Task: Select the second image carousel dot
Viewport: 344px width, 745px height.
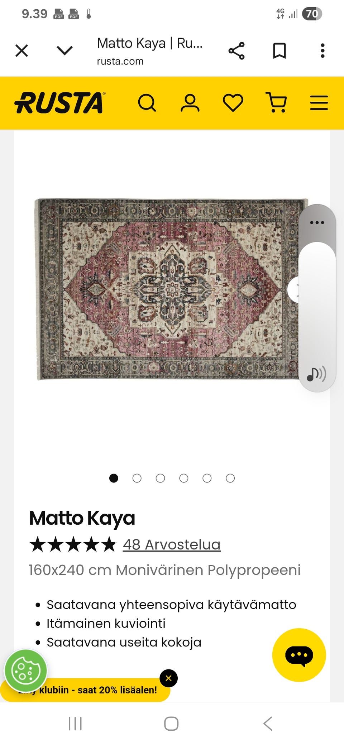Action: point(137,478)
